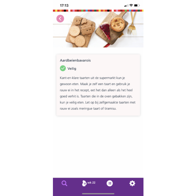Click the lattice apple pie in photo
The image size is (196, 196).
(118, 24)
